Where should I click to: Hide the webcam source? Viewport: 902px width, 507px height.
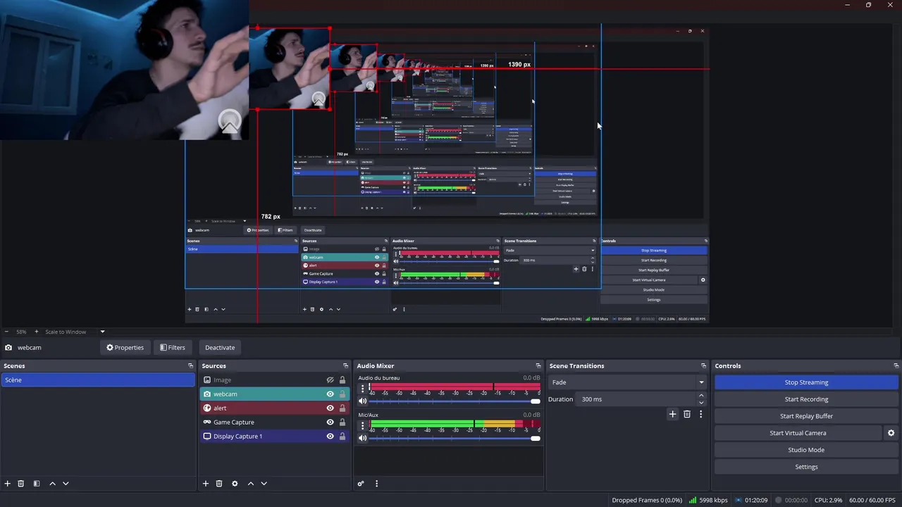330,394
